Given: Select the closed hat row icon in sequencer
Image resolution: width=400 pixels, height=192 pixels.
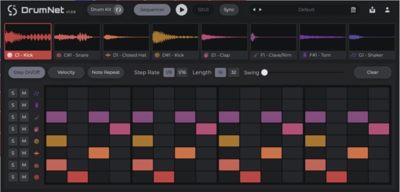Looking at the screenshot, I should click(36, 153).
